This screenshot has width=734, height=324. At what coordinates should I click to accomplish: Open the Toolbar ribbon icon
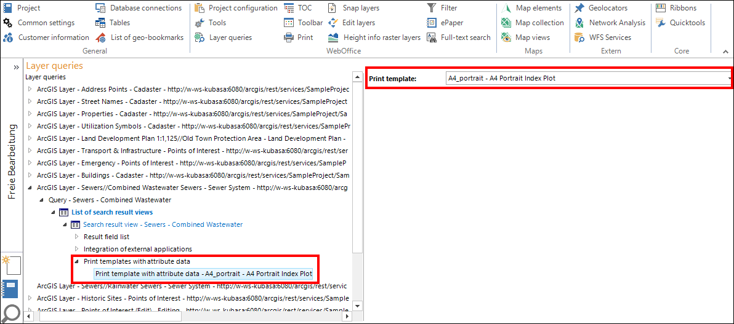coord(289,23)
